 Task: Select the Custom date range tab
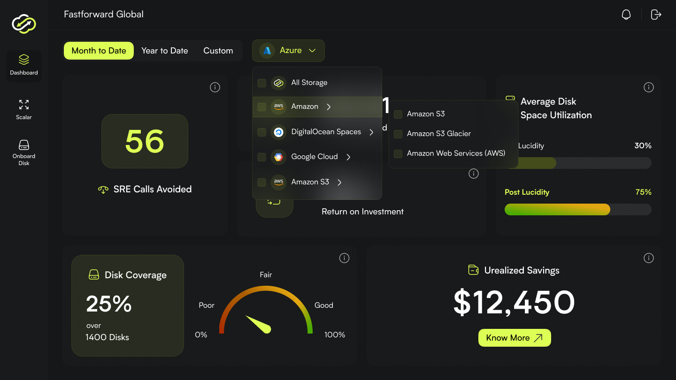tap(218, 51)
